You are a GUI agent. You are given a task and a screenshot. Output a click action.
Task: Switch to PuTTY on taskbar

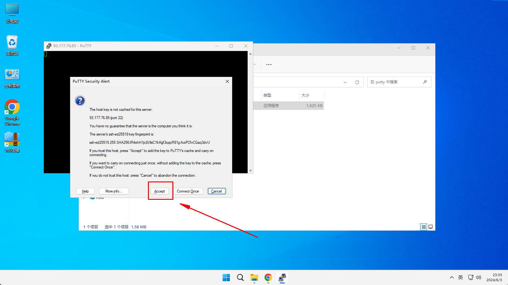[282, 278]
